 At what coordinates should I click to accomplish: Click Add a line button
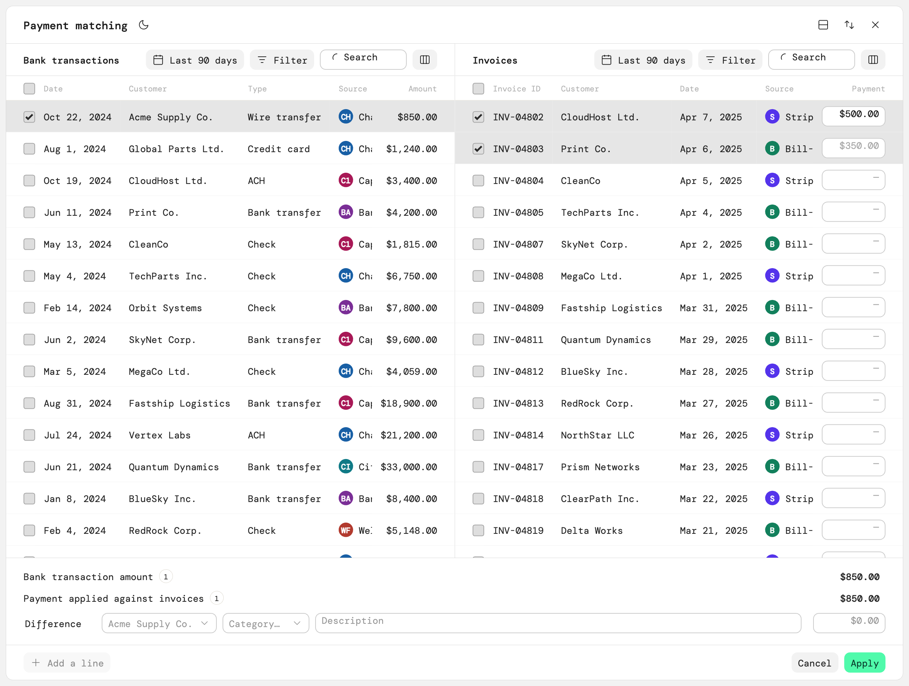click(x=67, y=663)
